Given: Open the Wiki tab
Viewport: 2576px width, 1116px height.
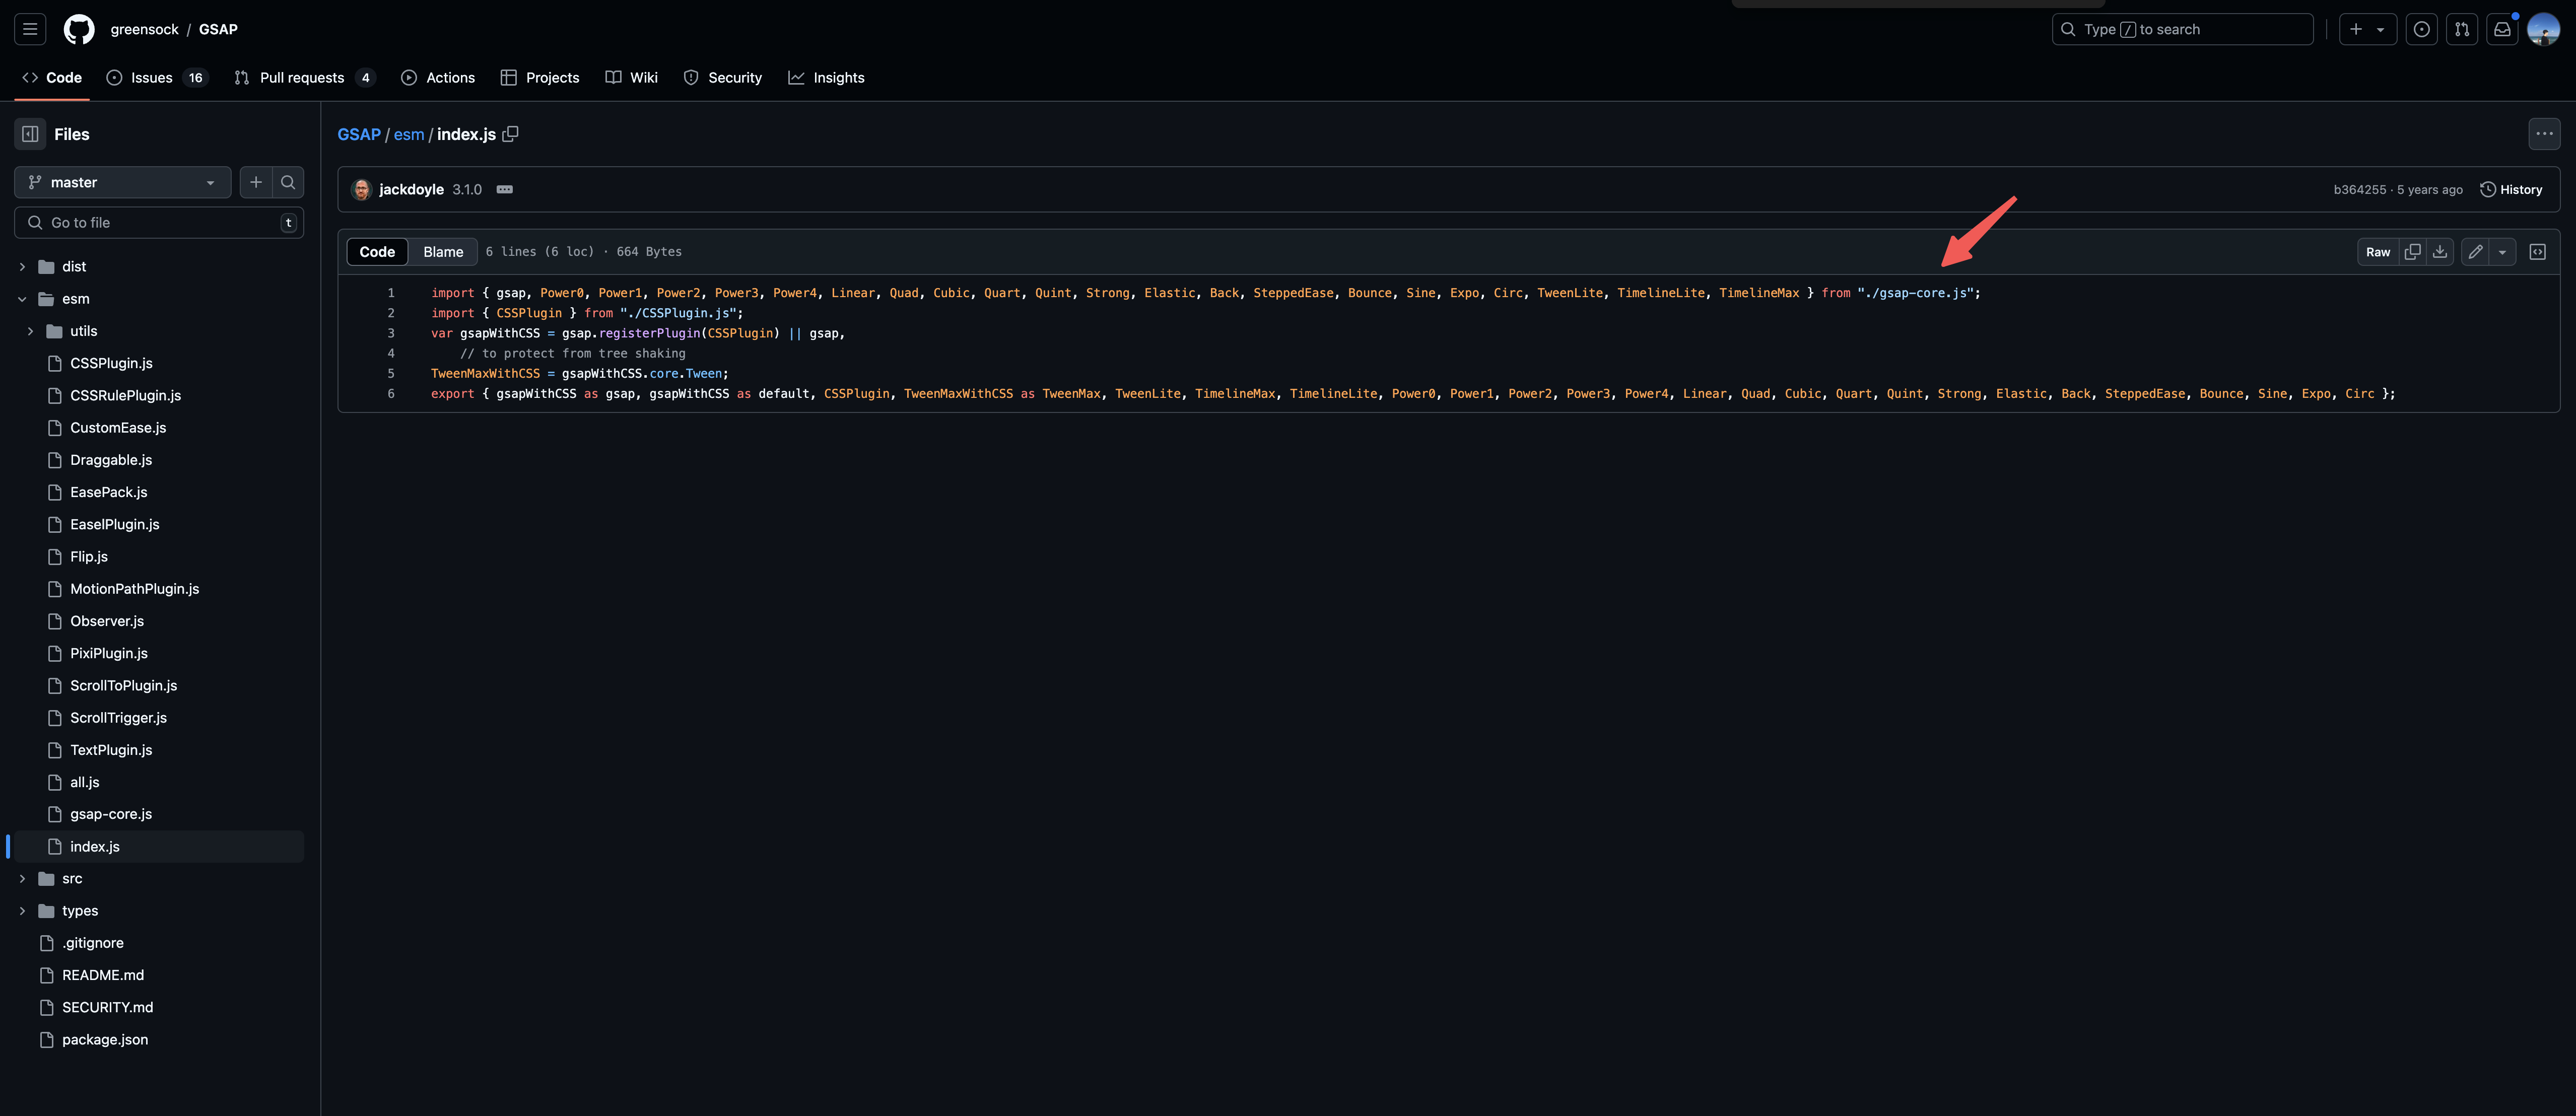Looking at the screenshot, I should pos(632,78).
